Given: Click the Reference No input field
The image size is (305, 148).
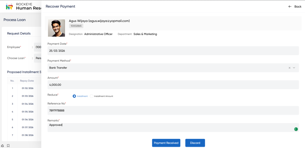Looking at the screenshot, I should [173, 111].
